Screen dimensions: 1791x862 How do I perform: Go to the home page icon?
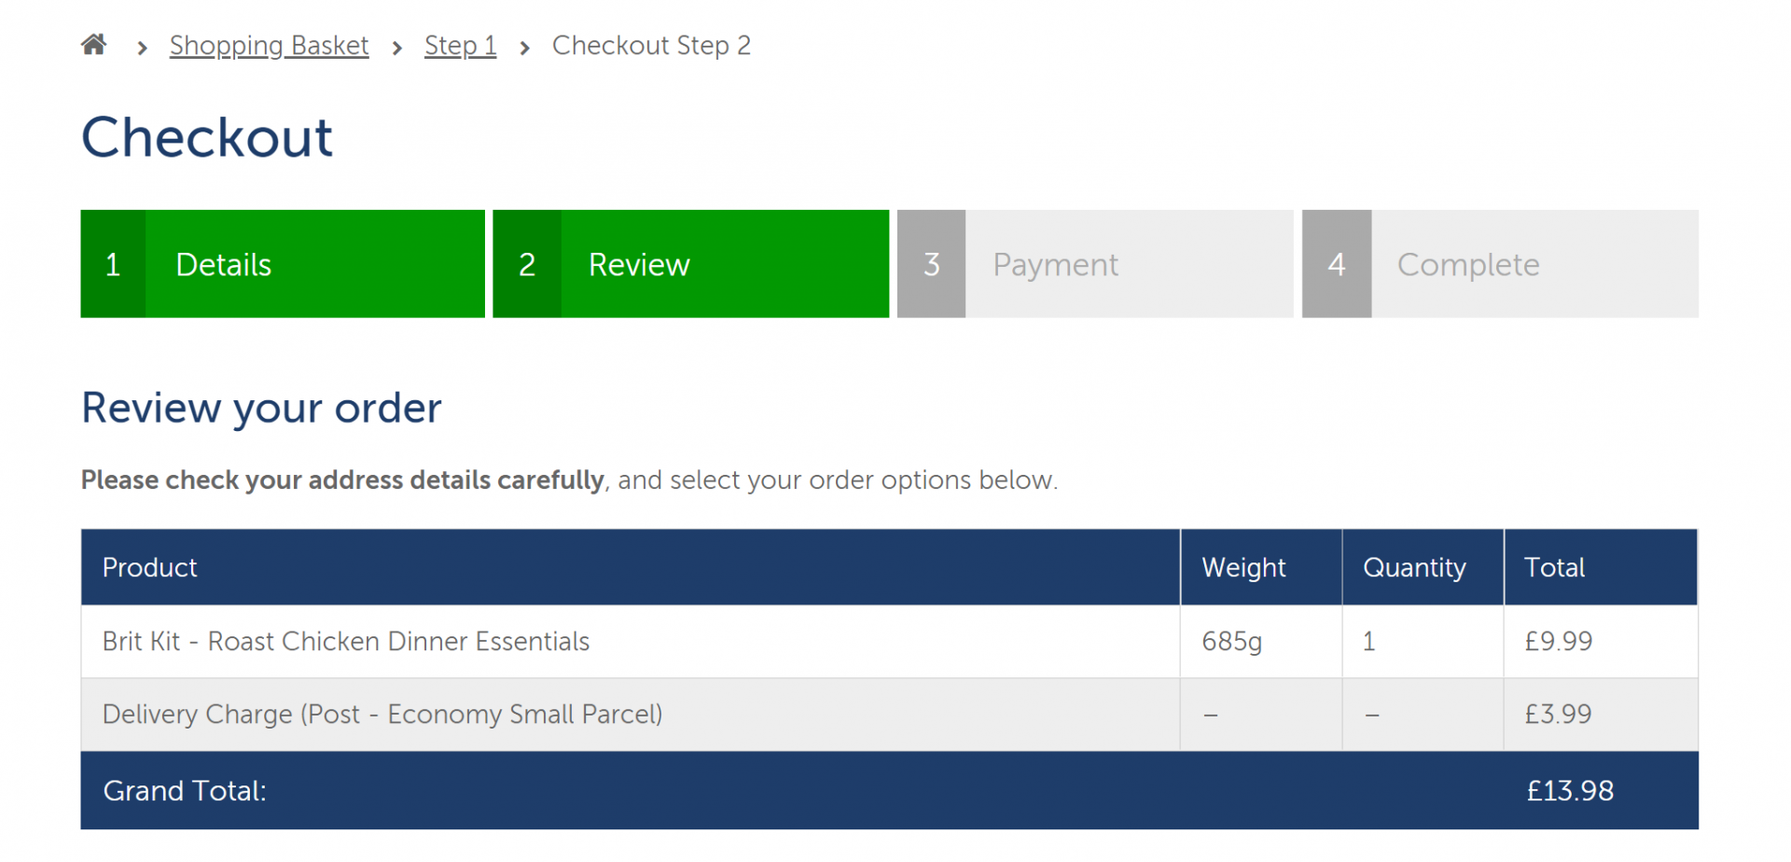pyautogui.click(x=93, y=44)
